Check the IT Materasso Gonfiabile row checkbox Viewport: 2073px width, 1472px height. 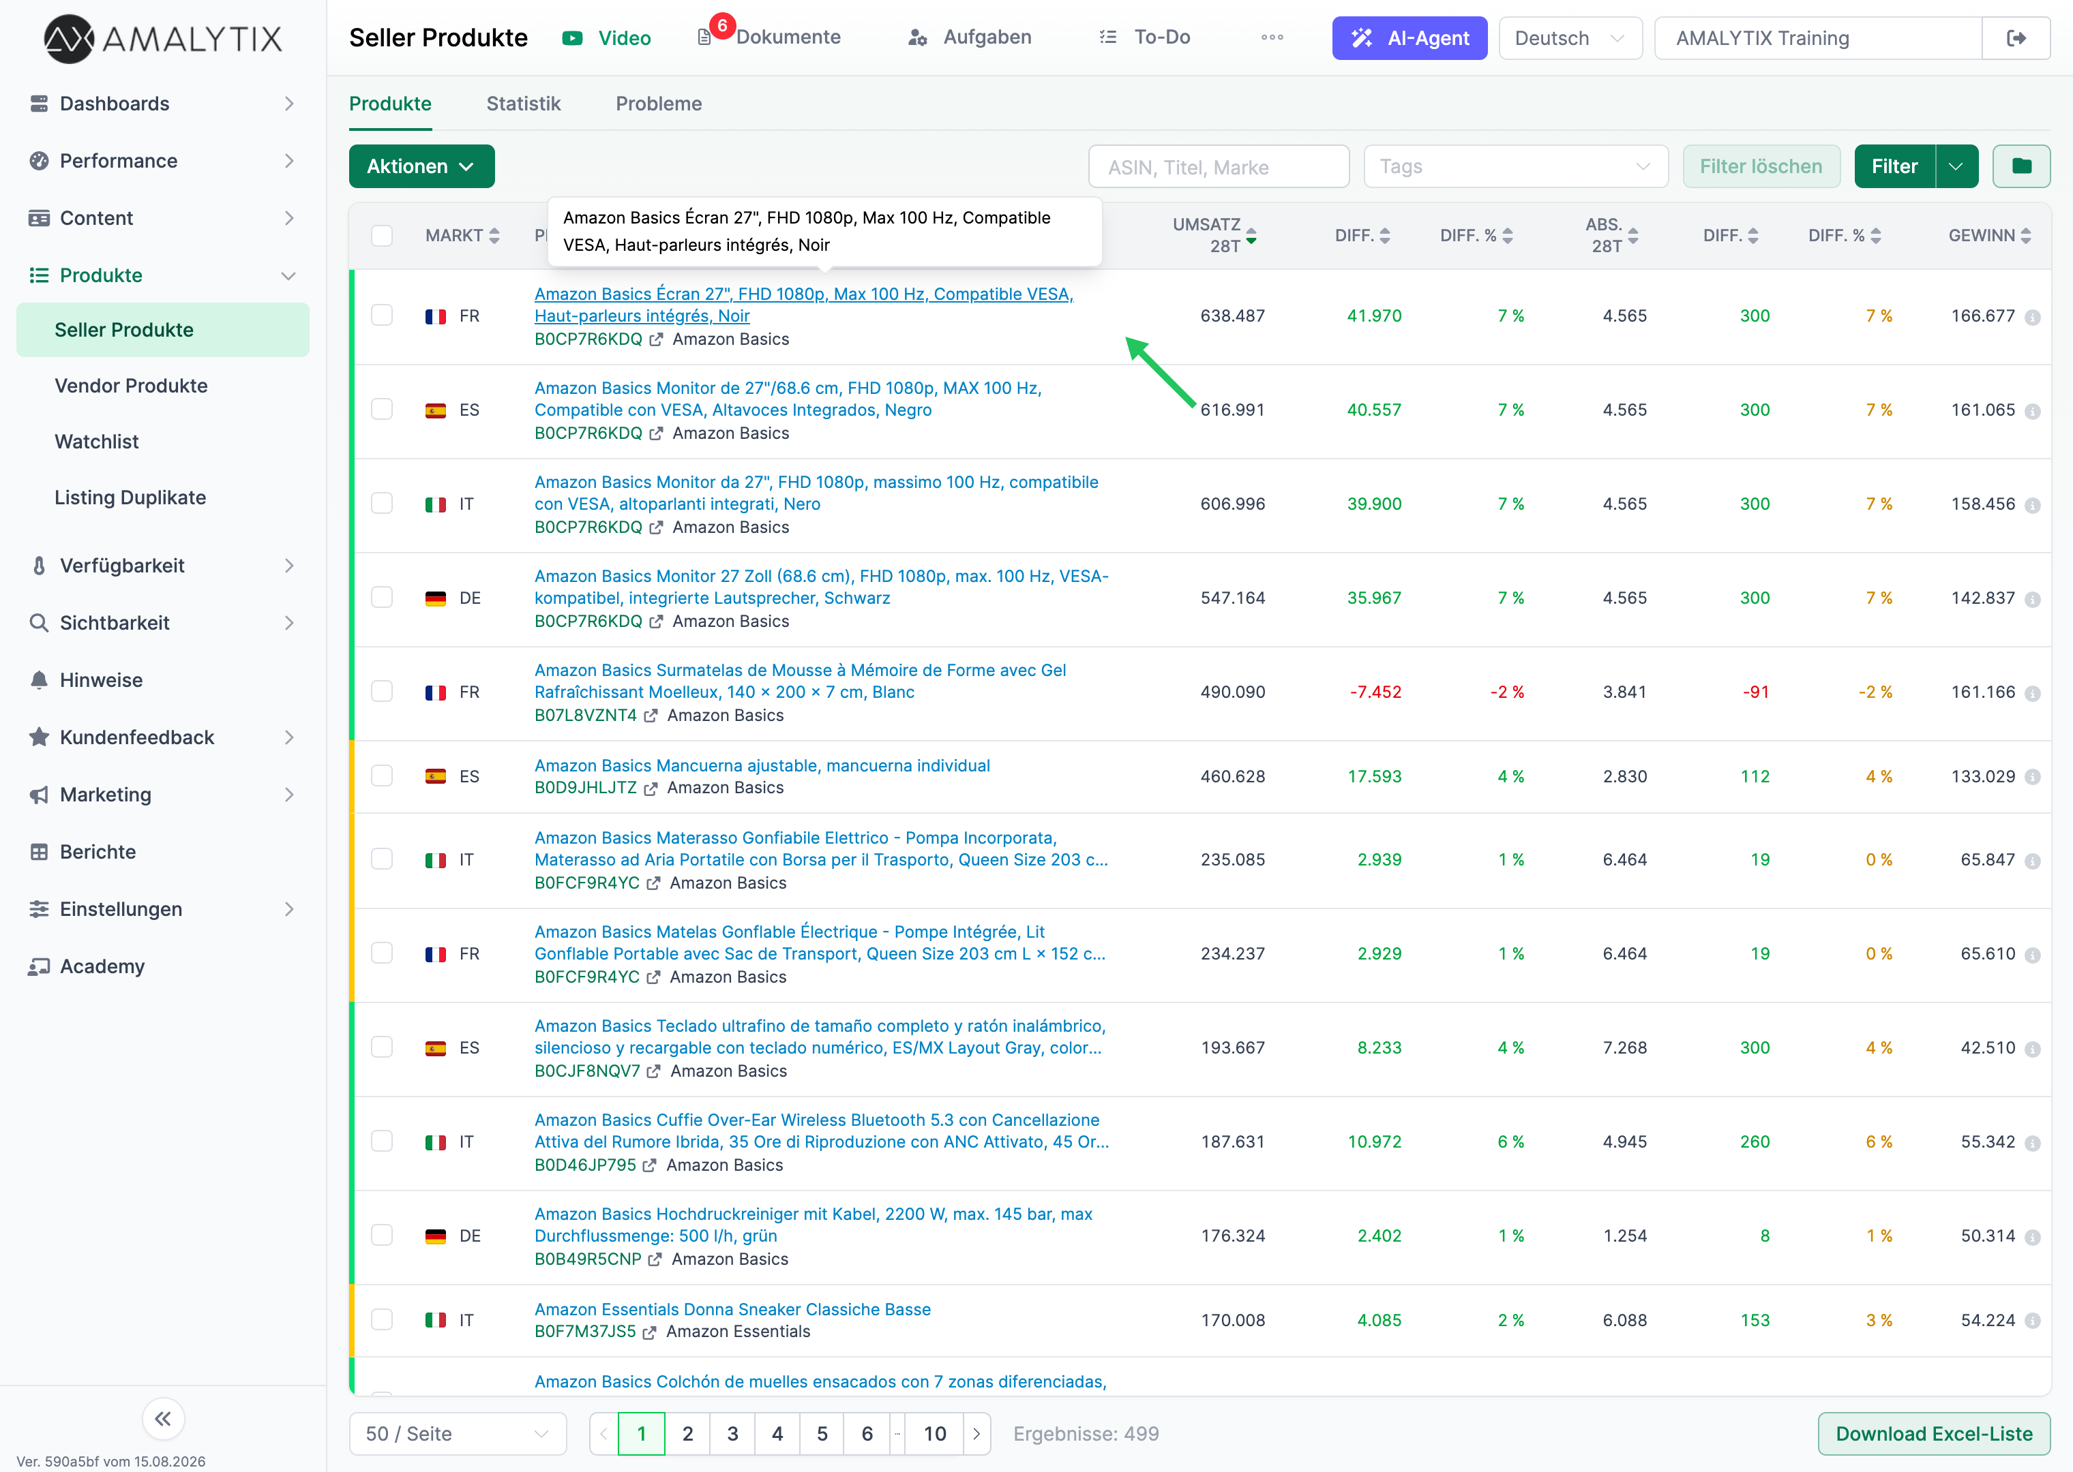[x=382, y=859]
